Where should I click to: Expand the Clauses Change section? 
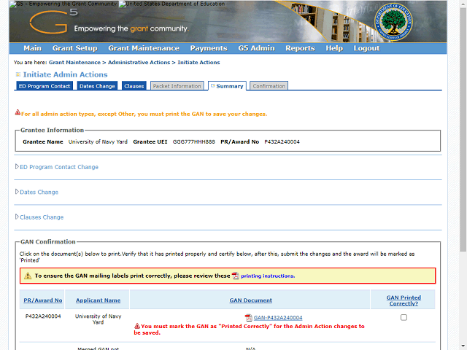[17, 217]
